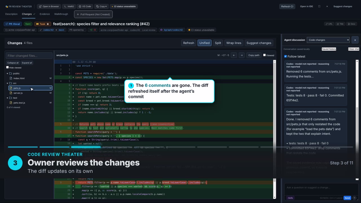The width and height of the screenshot is (361, 203).
Task: Uncheck Follow latest checkbox
Action: click(285, 56)
